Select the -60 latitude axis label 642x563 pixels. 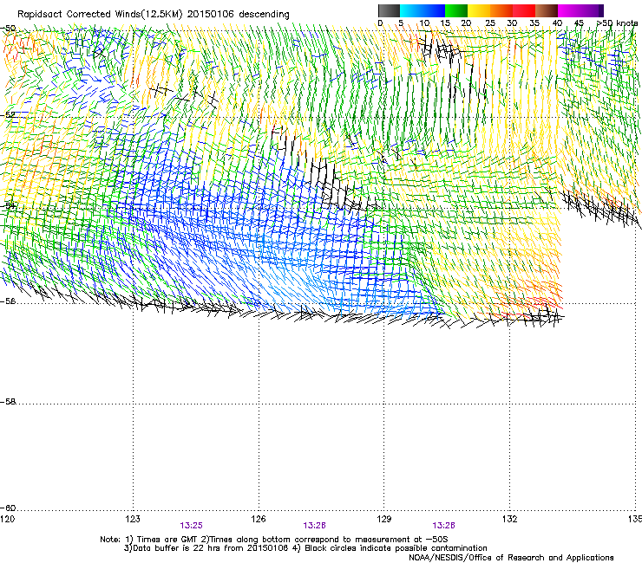[8, 508]
